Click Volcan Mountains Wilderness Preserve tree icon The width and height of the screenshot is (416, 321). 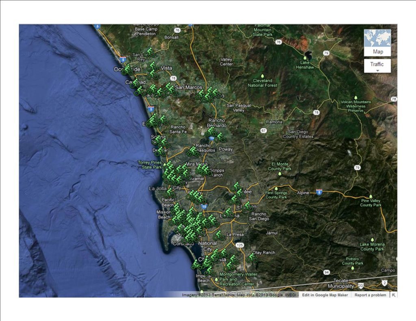click(356, 97)
